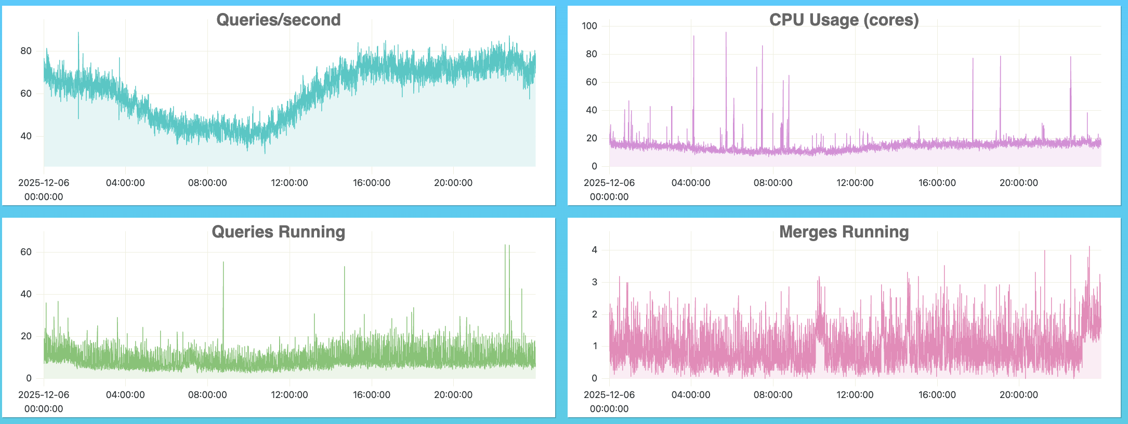Click the Queries Running spike before 16:00:00
Screen dimensions: 1128x424
pos(344,268)
